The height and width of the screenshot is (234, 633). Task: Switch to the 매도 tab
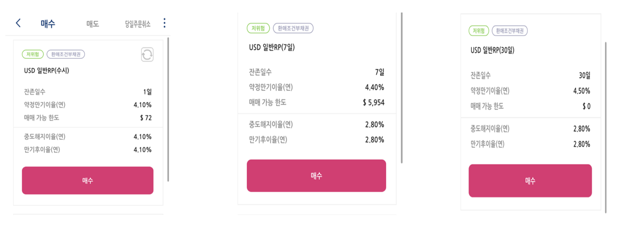[93, 24]
